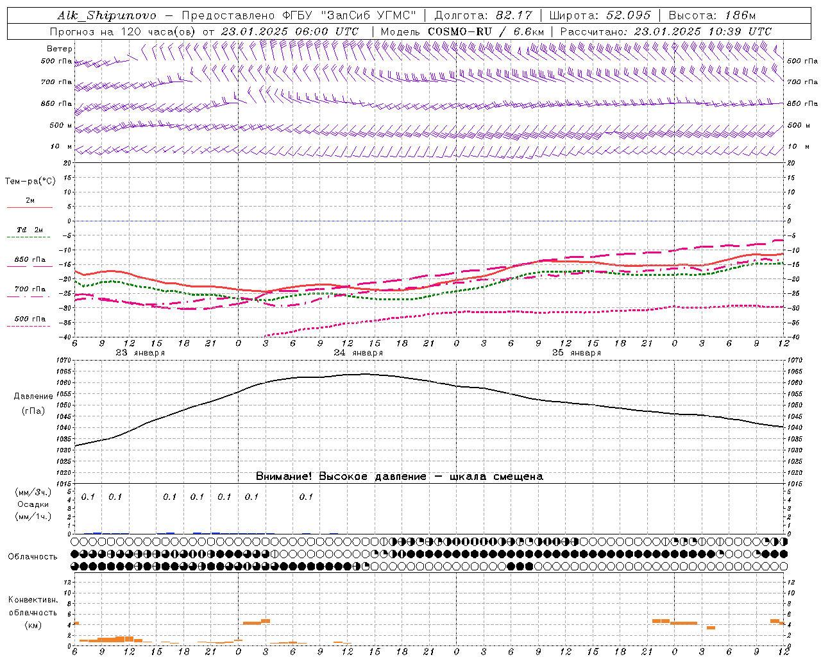Click the Ветер panel label

(x=60, y=49)
